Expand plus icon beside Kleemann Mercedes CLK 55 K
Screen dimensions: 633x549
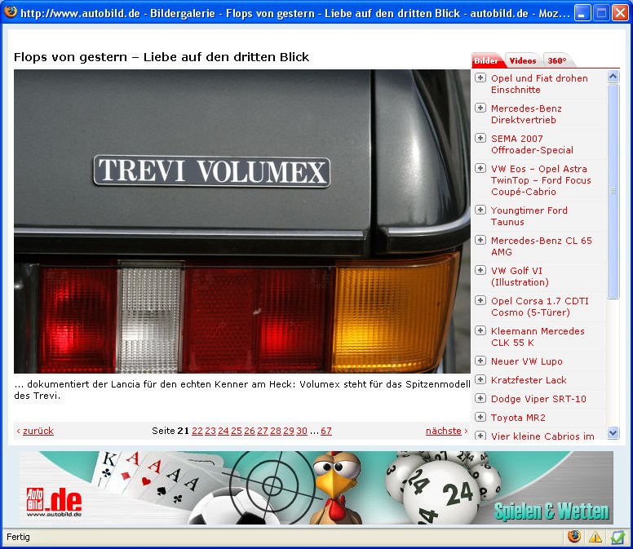pyautogui.click(x=480, y=330)
